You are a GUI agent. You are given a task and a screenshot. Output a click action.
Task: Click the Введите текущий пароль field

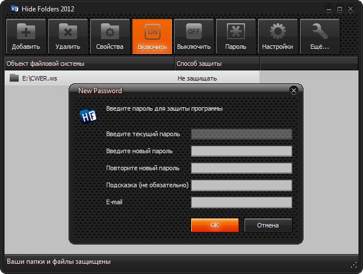(241, 134)
